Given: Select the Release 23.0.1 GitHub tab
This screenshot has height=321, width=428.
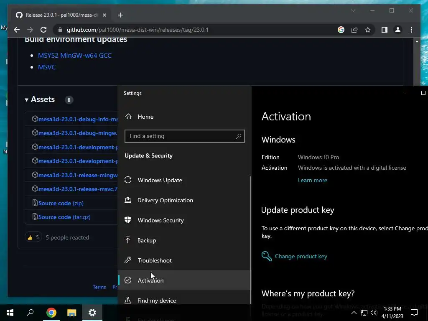Looking at the screenshot, I should (61, 15).
